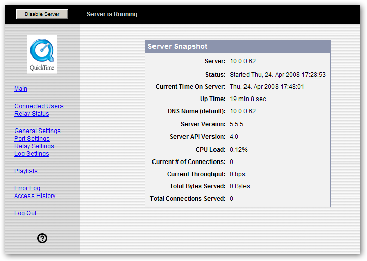Screen dimensions: 367x261
Task: Select the '19 min 8 sec' up time value
Action: 248,99
